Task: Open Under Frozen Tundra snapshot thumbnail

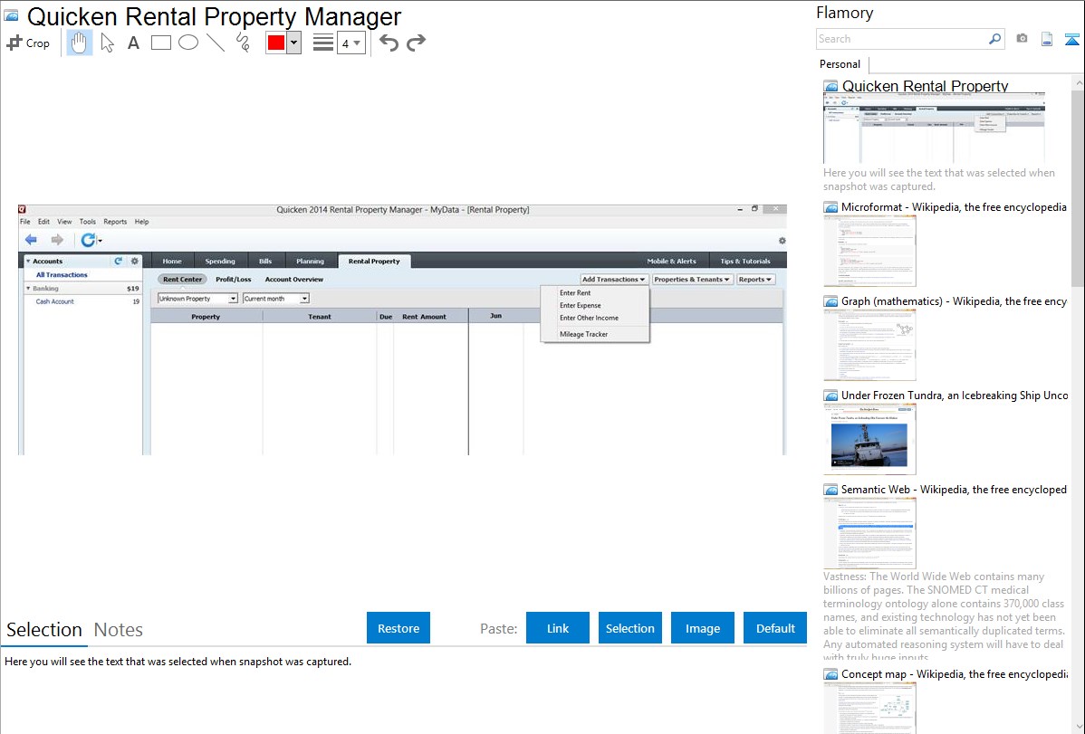Action: (x=869, y=439)
